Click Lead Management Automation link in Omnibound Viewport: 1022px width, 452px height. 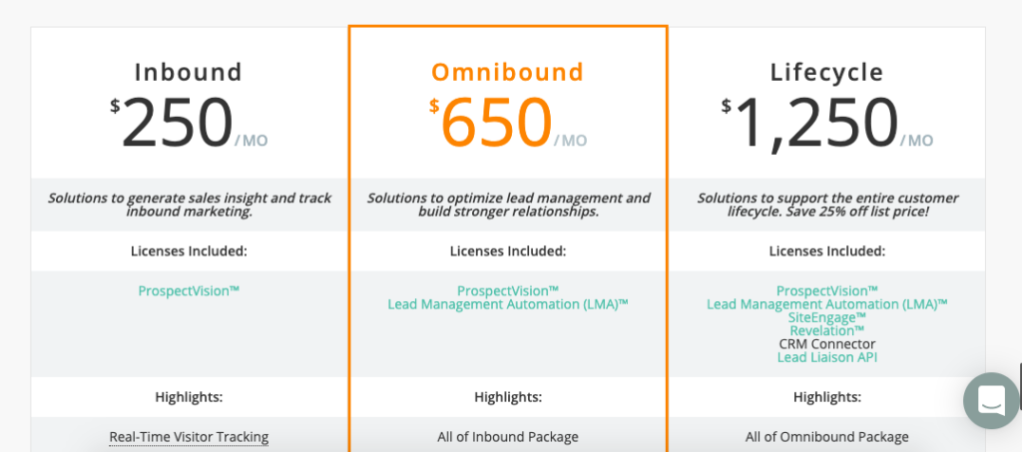(508, 304)
